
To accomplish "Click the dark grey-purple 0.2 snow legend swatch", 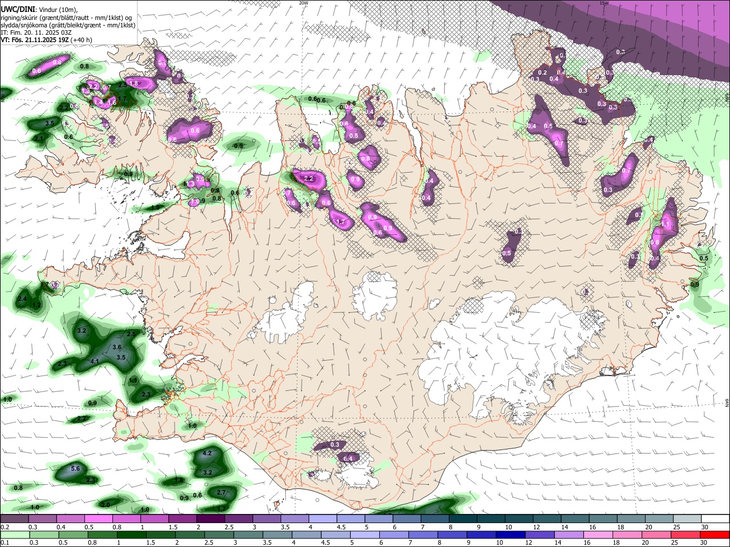I will click(14, 519).
